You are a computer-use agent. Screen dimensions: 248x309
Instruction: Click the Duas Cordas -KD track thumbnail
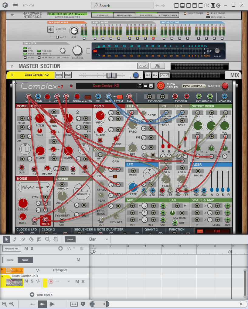14,283
